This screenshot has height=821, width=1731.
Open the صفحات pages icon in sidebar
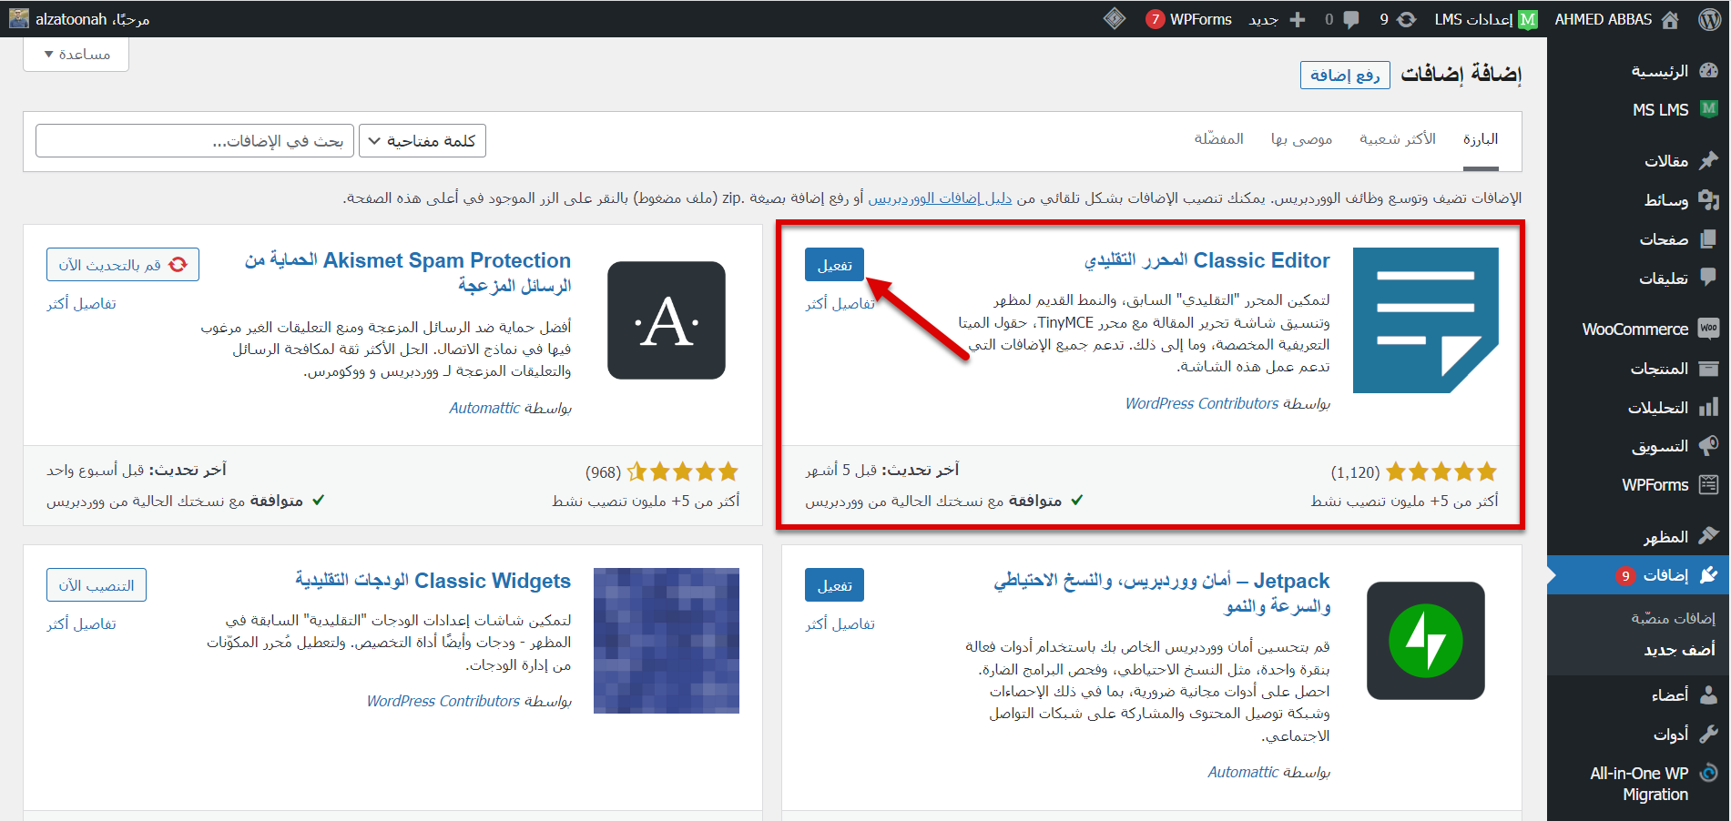tap(1708, 238)
